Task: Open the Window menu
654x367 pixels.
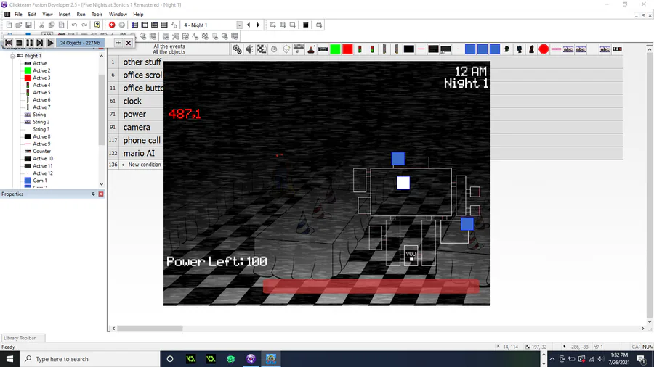Action: click(118, 15)
